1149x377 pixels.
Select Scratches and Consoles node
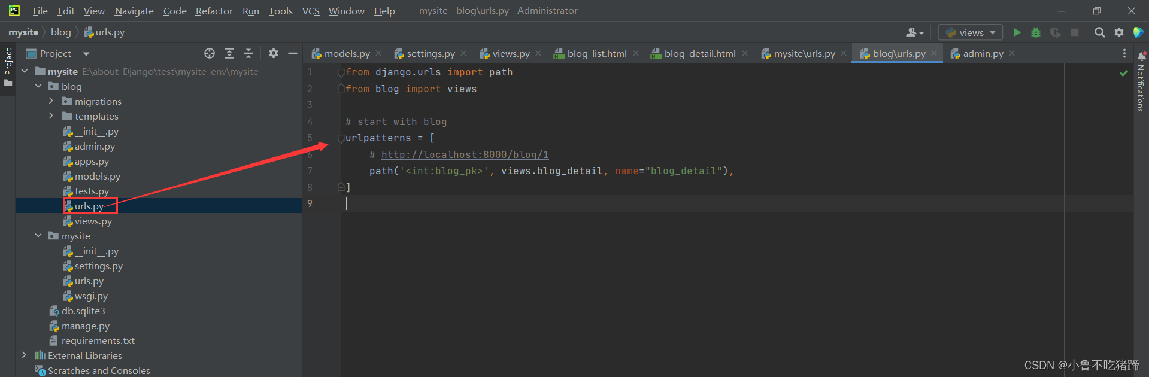pos(92,370)
